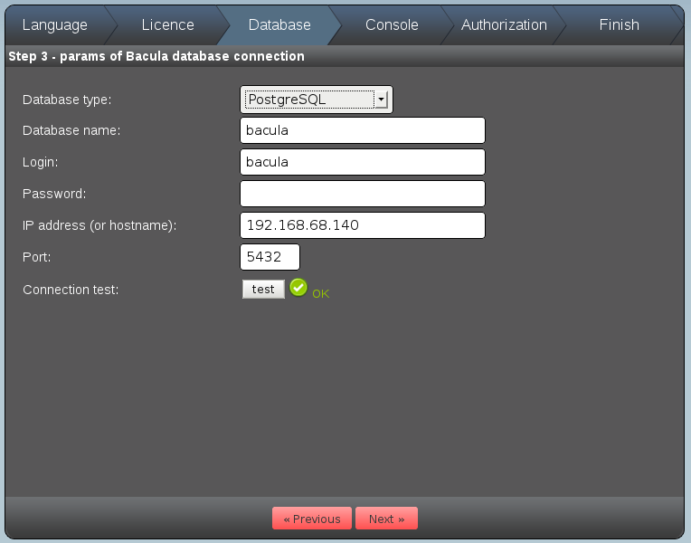Open the Authorization step tab

[504, 24]
